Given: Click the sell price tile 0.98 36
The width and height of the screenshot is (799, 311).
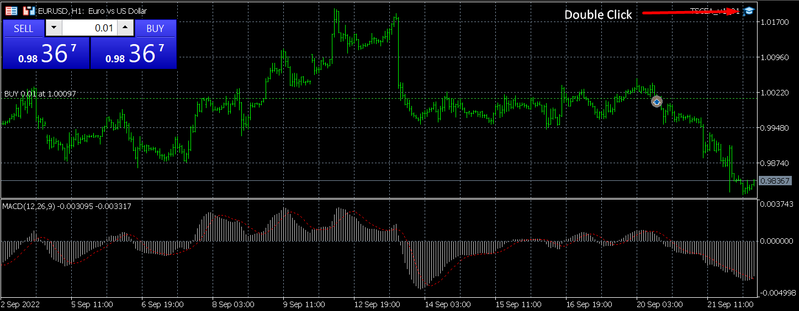Looking at the screenshot, I should click(46, 53).
